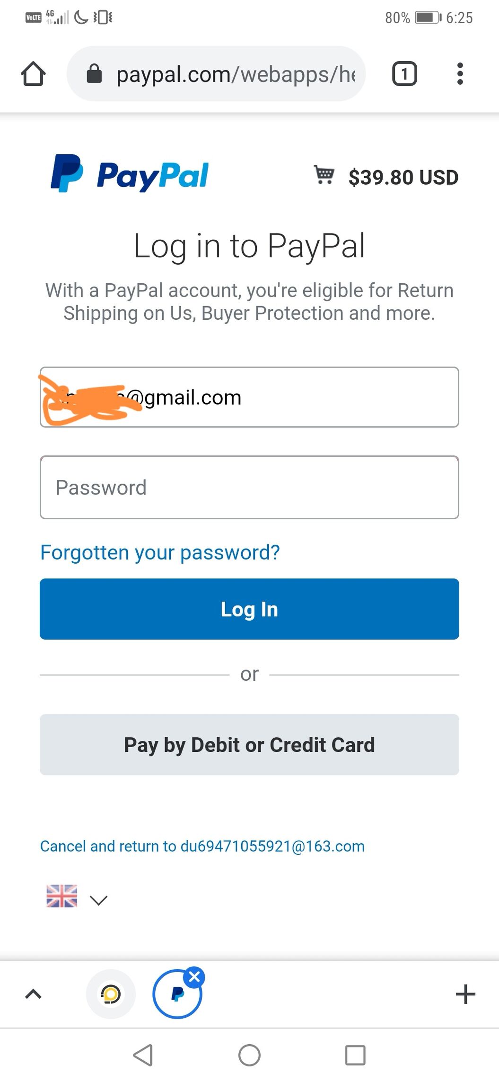The width and height of the screenshot is (499, 1083).
Task: Expand the bottom tab bar chevron
Action: (x=33, y=994)
